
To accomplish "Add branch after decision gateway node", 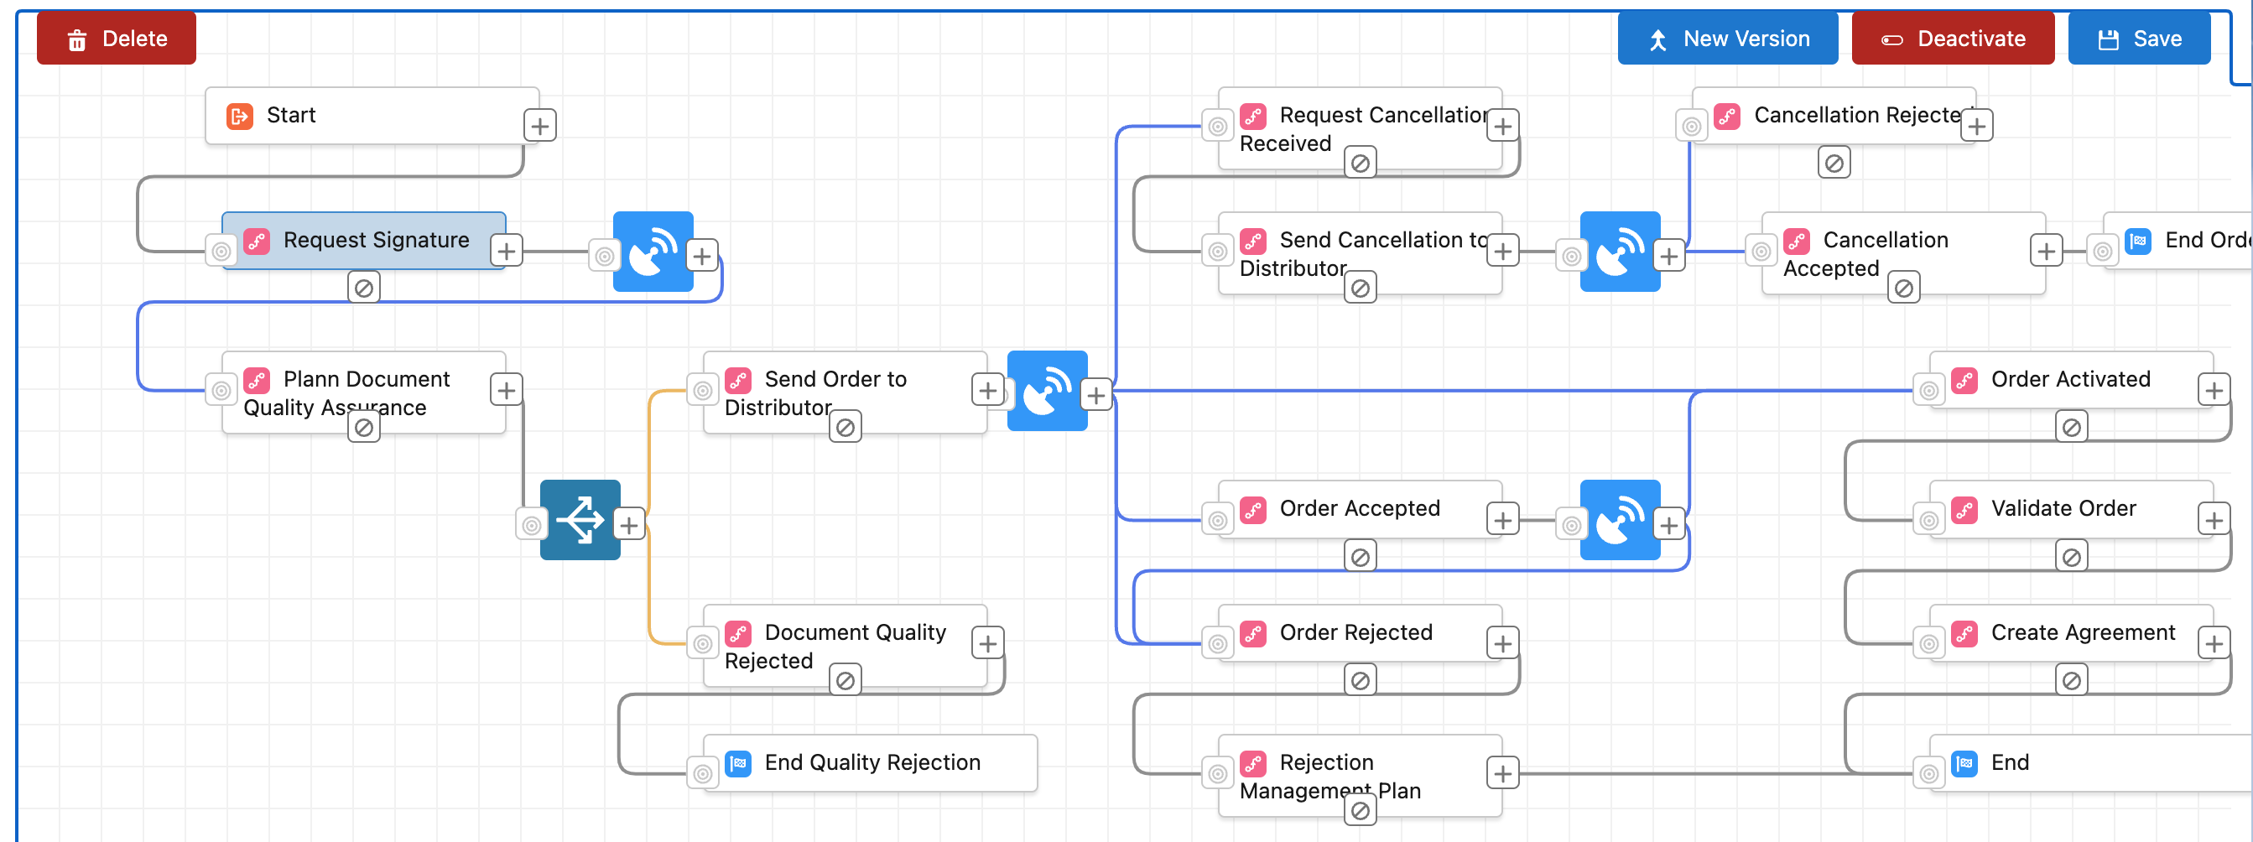I will pyautogui.click(x=629, y=525).
